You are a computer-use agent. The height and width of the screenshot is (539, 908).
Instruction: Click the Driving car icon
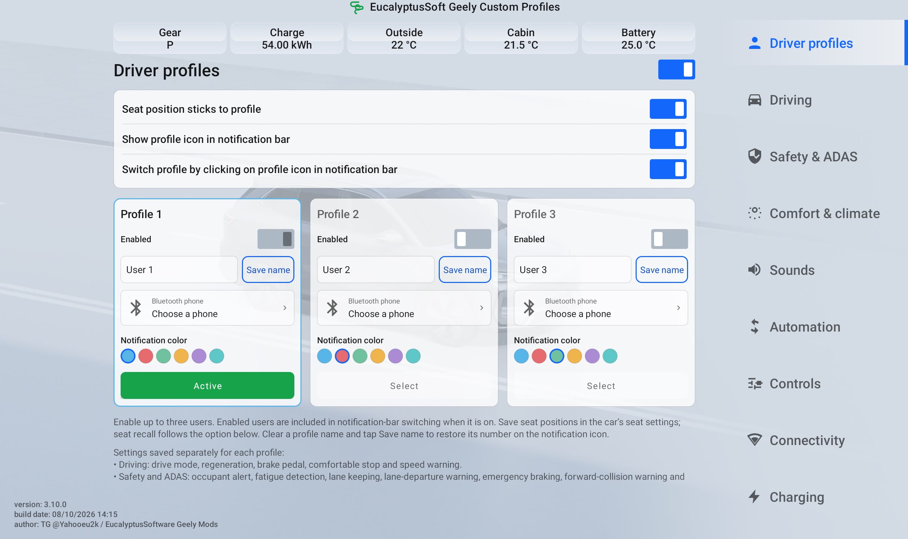click(x=754, y=100)
